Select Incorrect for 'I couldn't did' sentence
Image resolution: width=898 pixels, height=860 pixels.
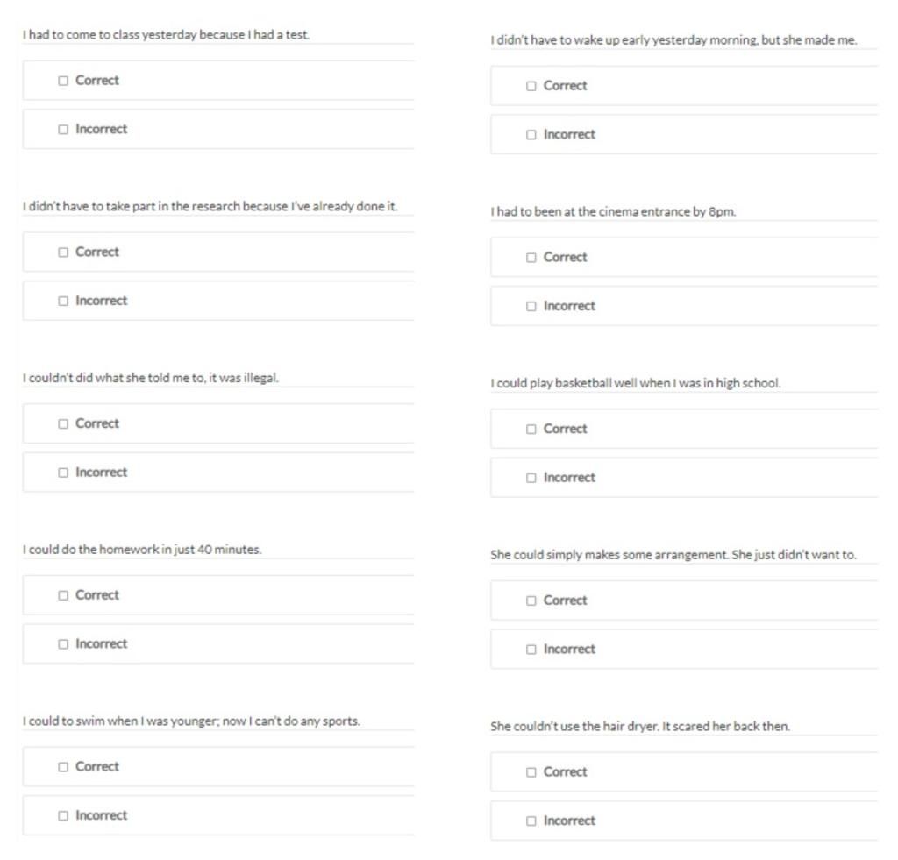coord(63,473)
